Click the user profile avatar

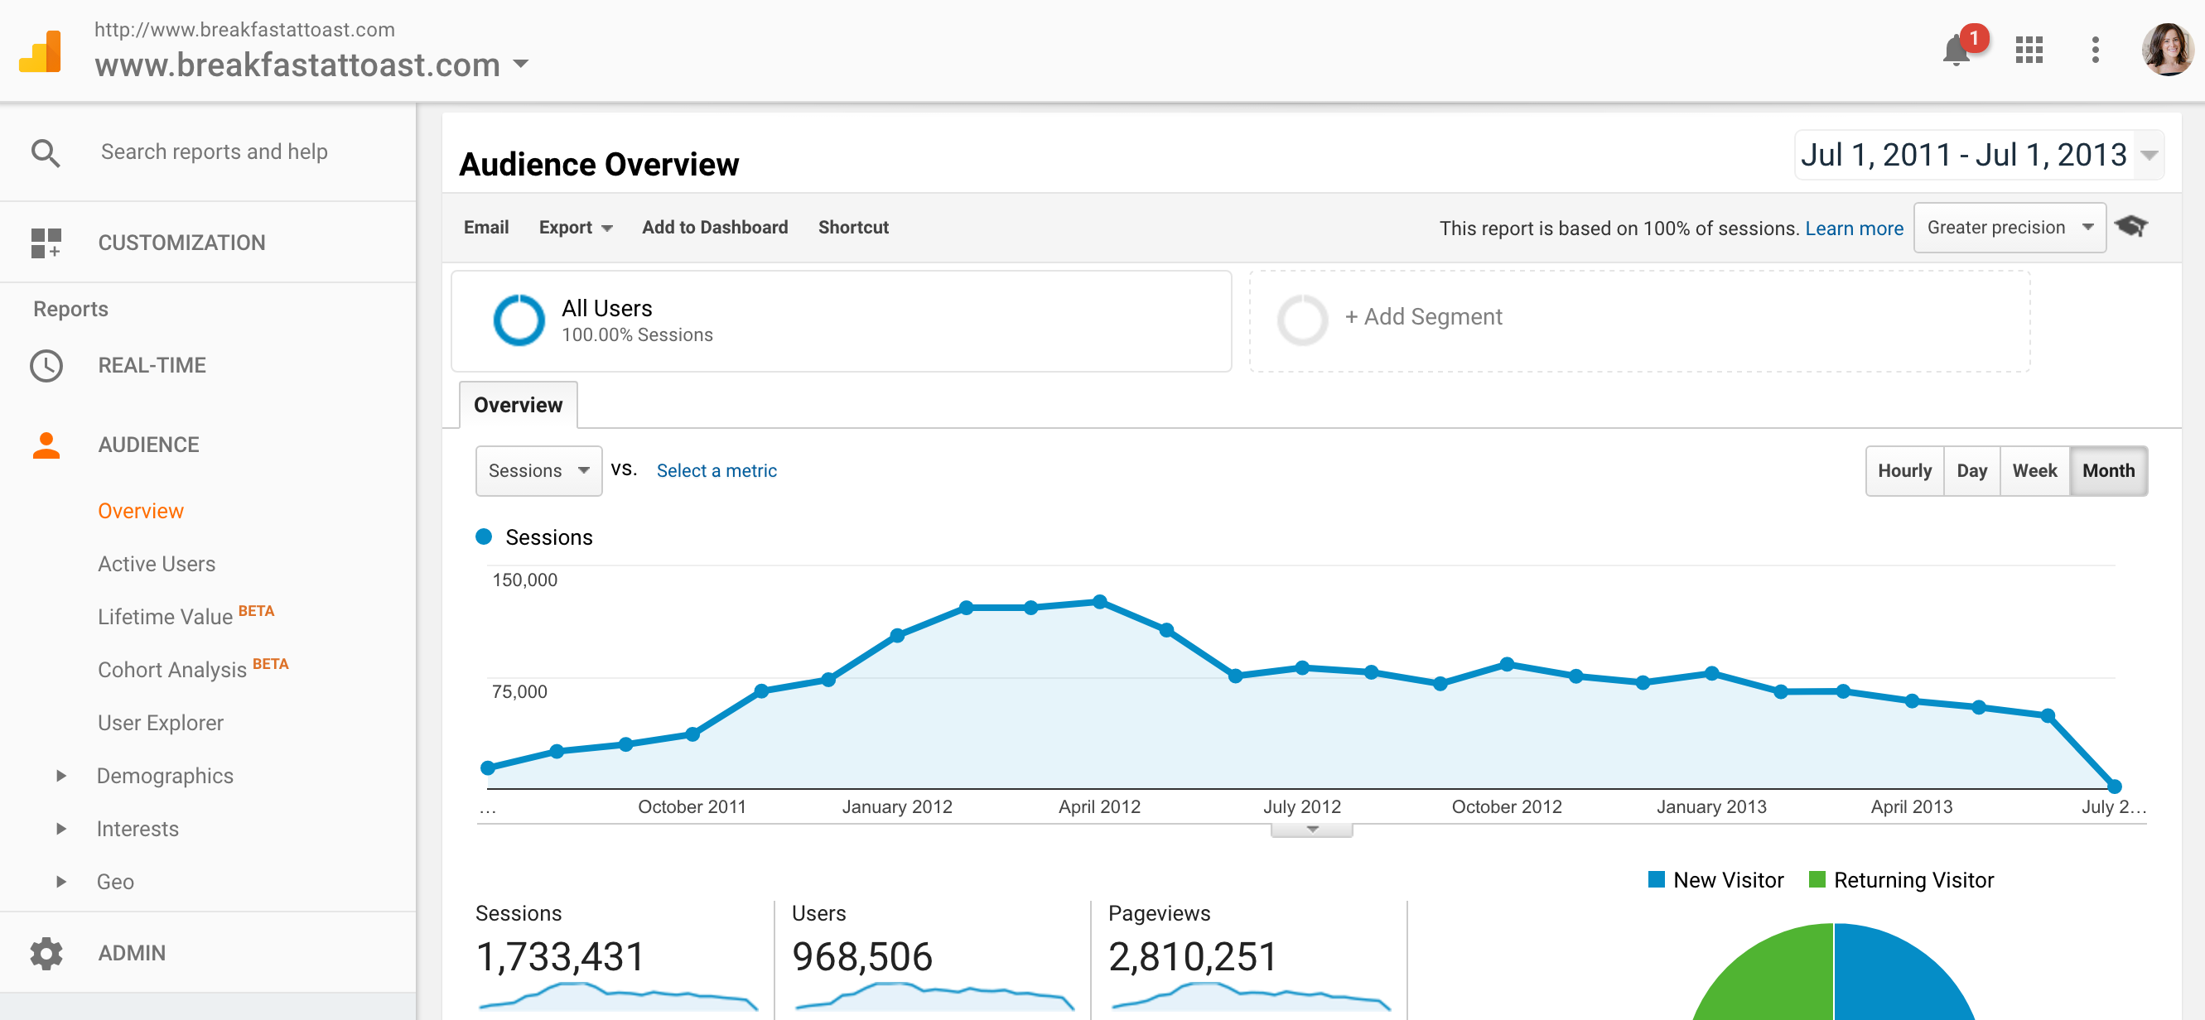pos(2168,49)
